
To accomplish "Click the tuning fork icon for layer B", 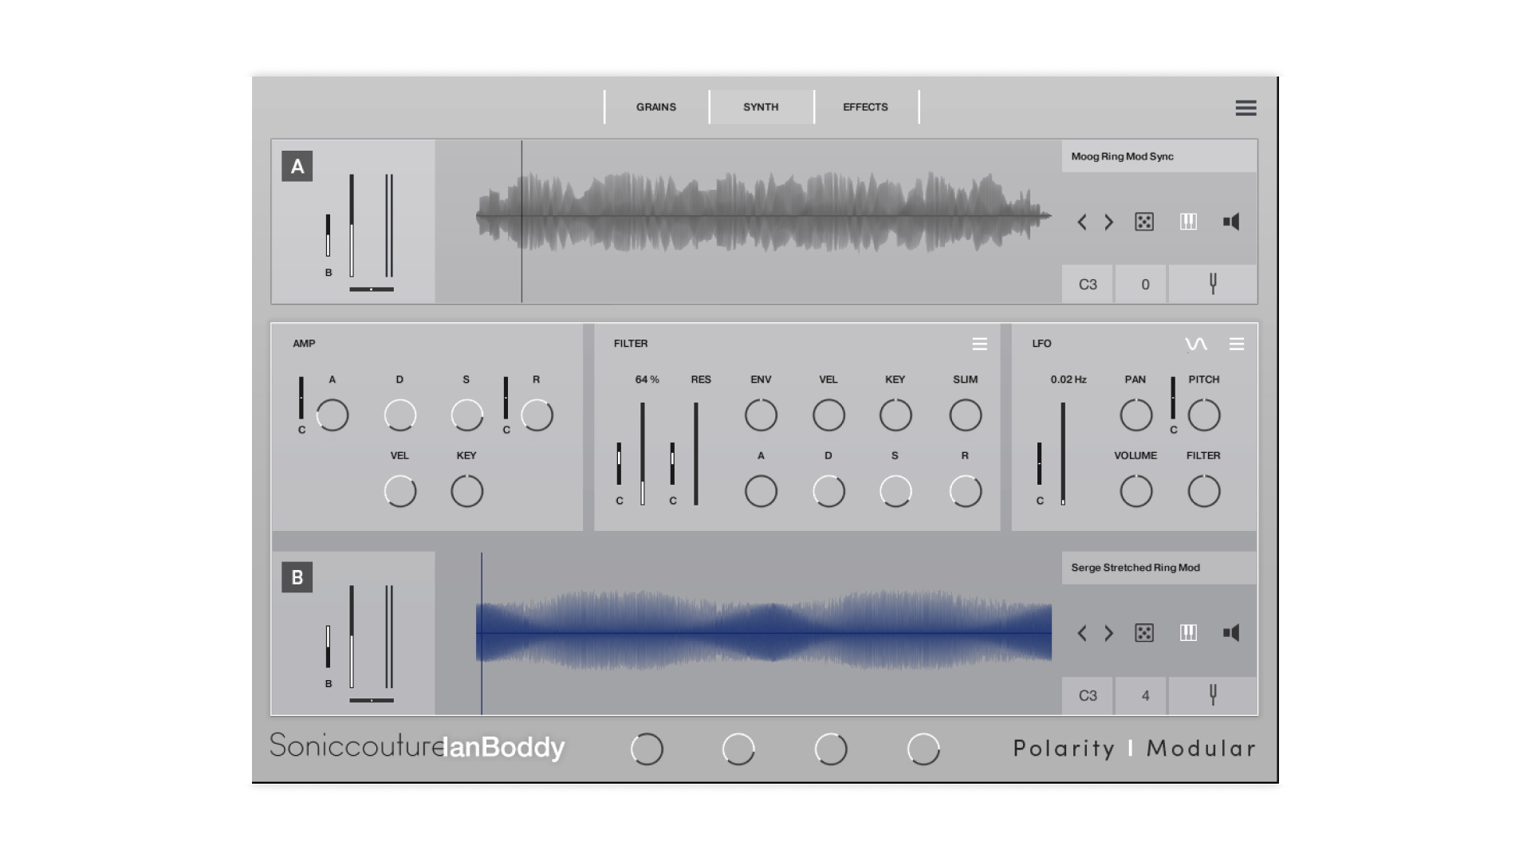I will coord(1213,695).
